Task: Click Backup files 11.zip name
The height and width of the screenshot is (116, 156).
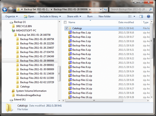Action: pyautogui.click(x=82, y=76)
